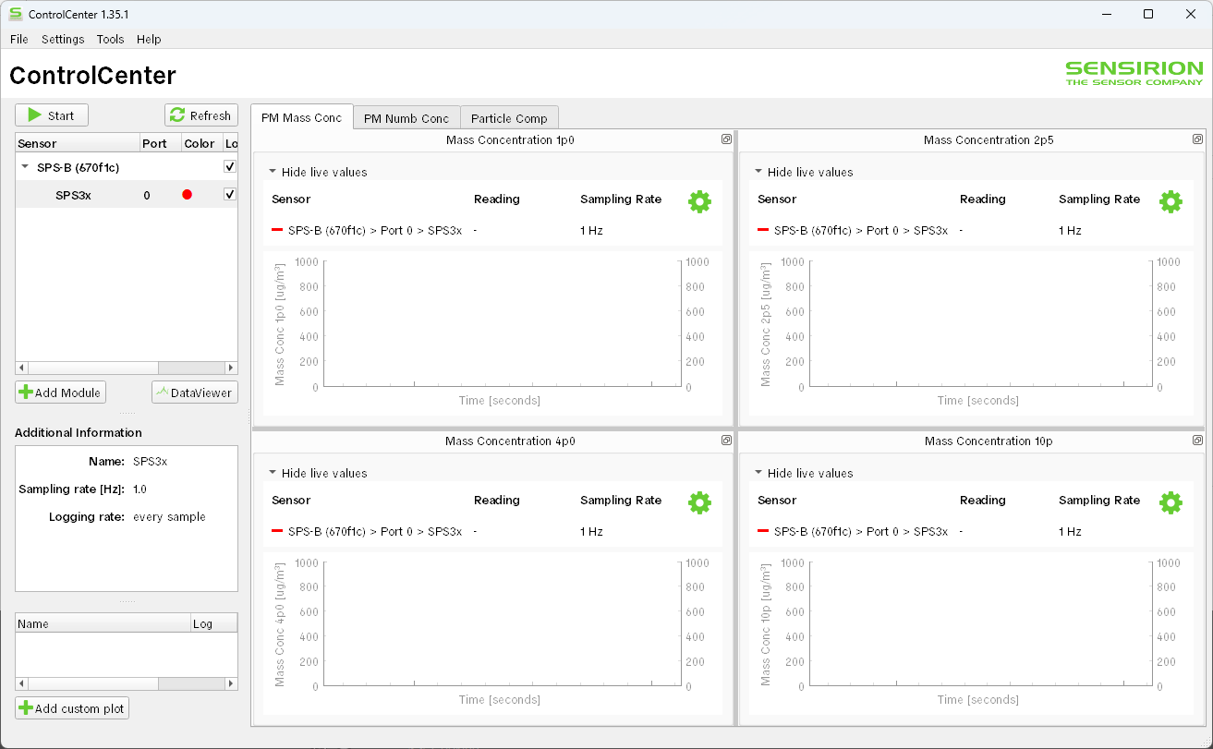Toggle the SPS-B (670f1c) checkbox
This screenshot has height=749, width=1213.
(x=230, y=167)
